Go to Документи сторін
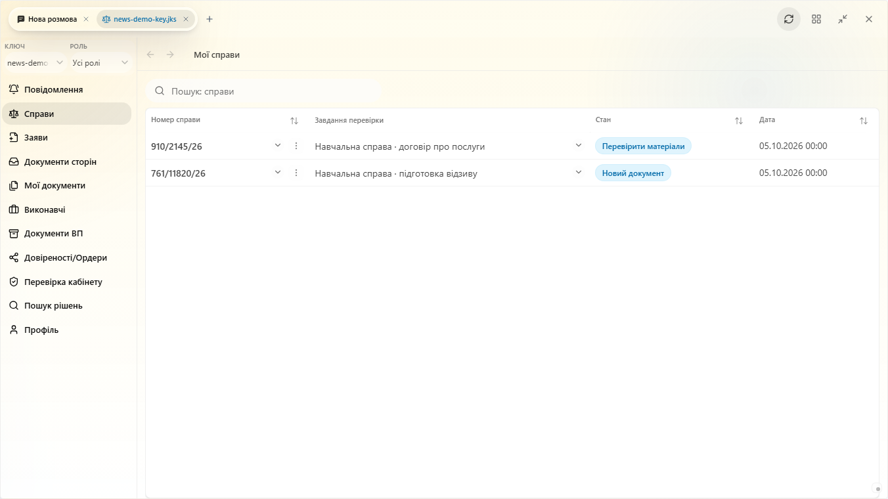 67,162
